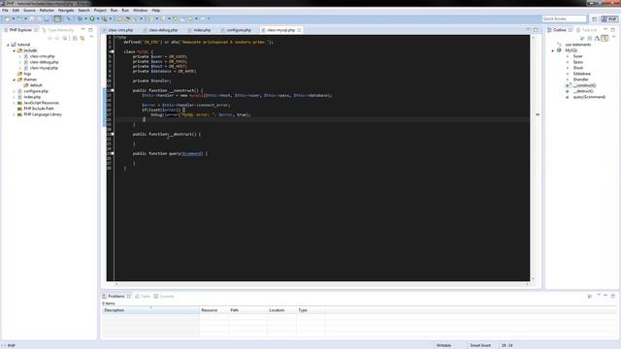Select PHP Include Path node
The image size is (621, 349).
point(39,109)
